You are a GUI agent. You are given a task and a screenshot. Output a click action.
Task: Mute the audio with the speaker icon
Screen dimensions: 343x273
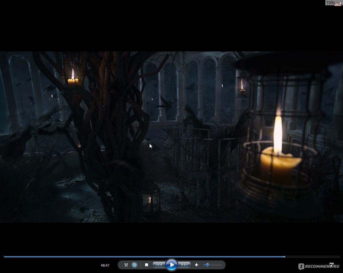(x=197, y=265)
